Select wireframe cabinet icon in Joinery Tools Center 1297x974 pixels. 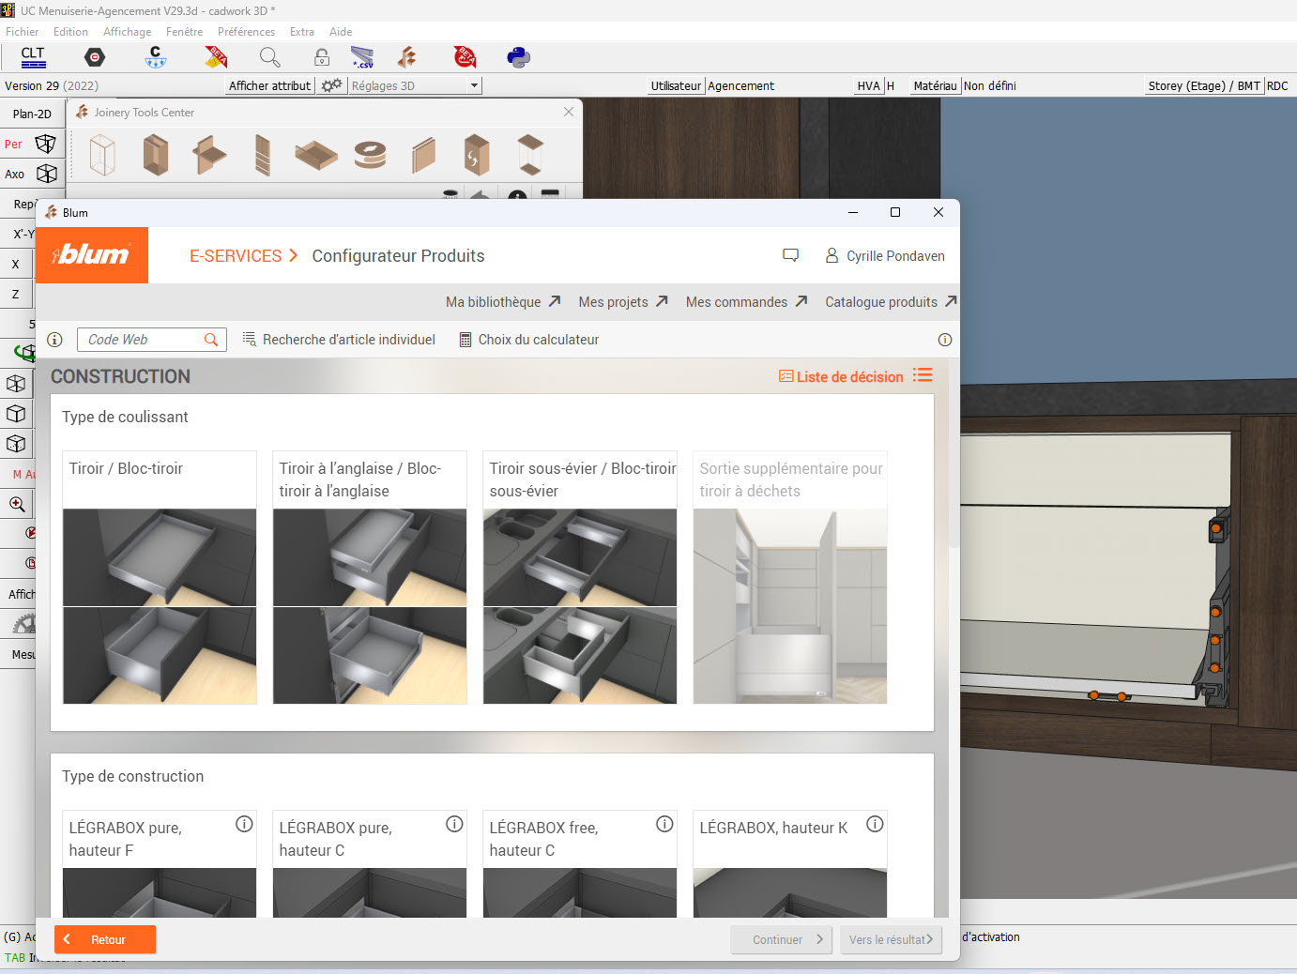(x=102, y=155)
